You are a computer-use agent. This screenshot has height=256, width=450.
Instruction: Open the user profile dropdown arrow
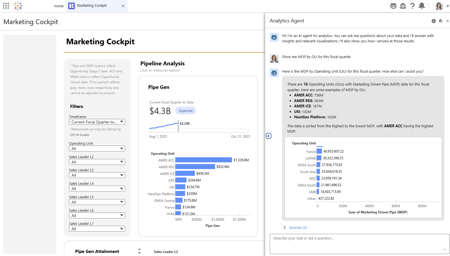(447, 6)
